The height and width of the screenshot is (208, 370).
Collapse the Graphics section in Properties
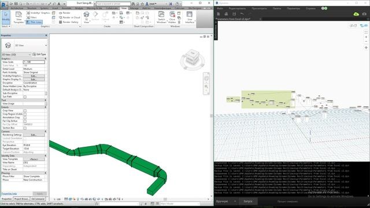[x=46, y=58]
